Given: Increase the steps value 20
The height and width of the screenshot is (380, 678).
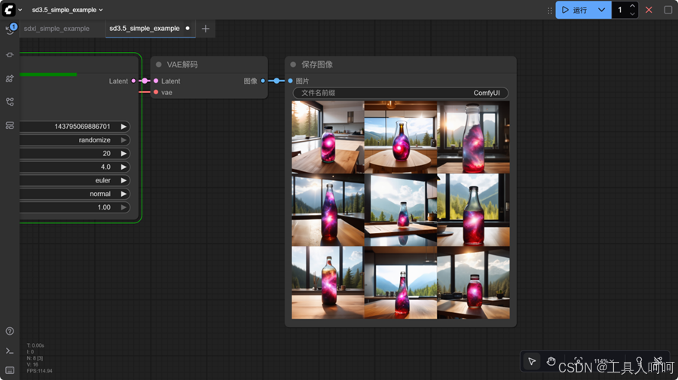Looking at the screenshot, I should 124,153.
